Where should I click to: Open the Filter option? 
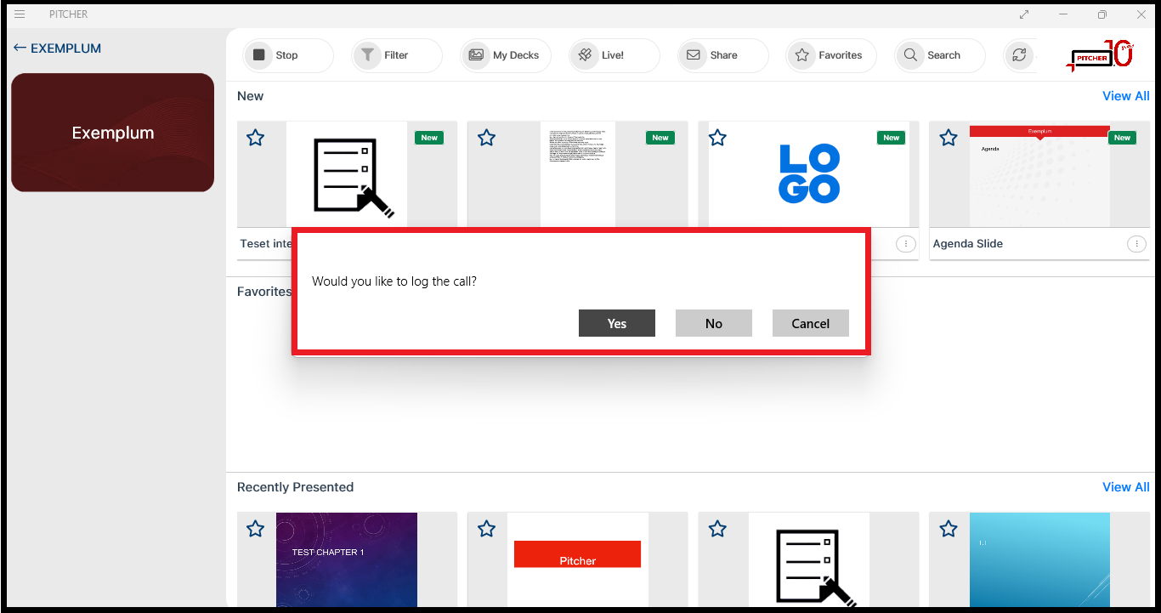coord(396,55)
